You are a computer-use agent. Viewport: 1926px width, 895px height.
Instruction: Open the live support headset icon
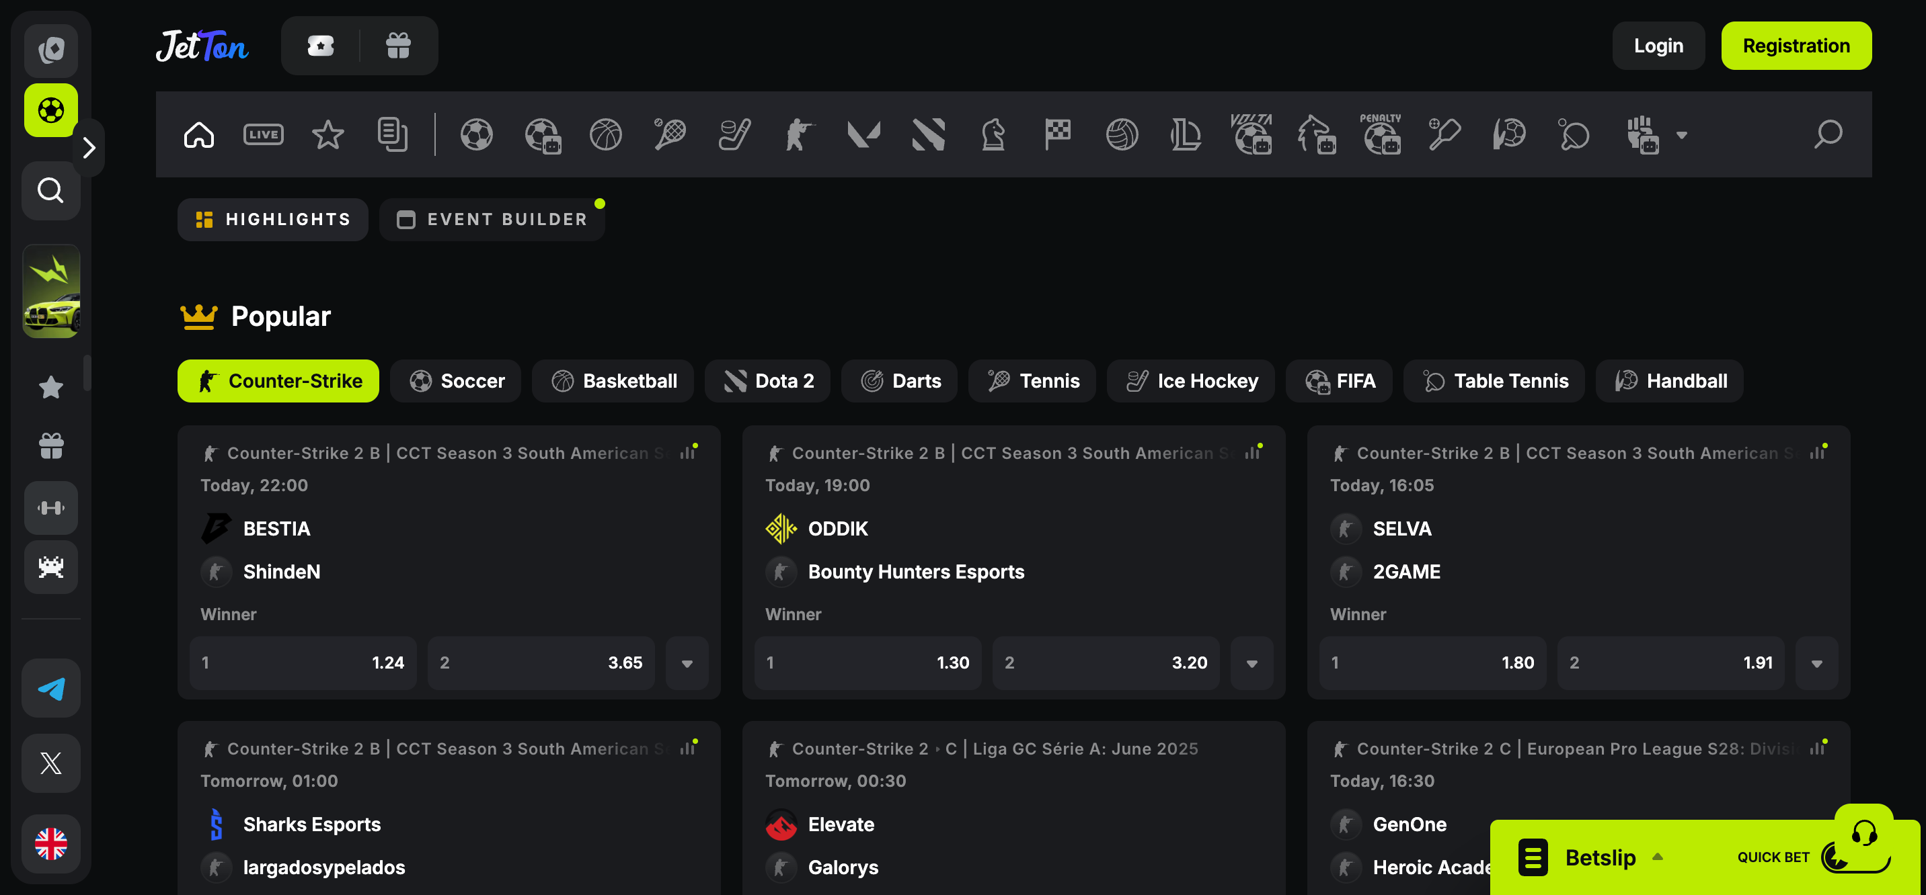point(1864,833)
